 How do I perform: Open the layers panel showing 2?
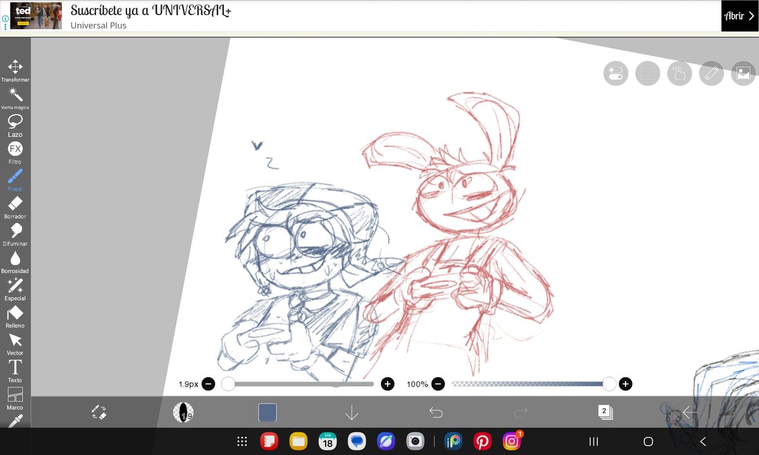[x=605, y=413]
